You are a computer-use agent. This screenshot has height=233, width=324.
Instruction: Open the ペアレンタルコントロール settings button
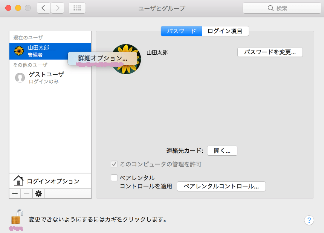coord(221,186)
